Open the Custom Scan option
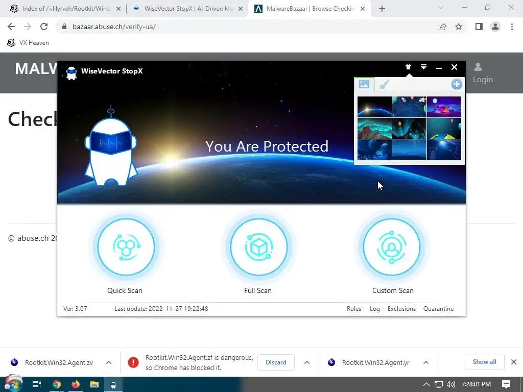The width and height of the screenshot is (523, 392). point(392,247)
